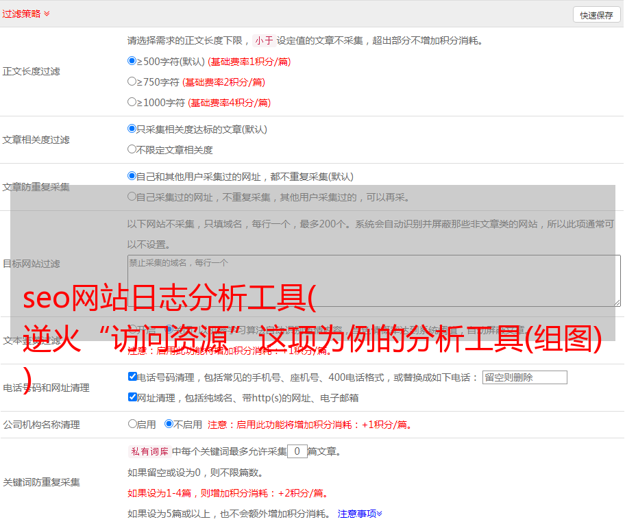Click the 快速保存 button

(596, 15)
